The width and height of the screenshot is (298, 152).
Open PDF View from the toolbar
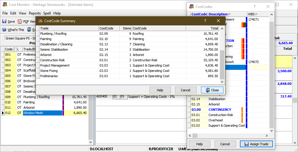pos(27,22)
